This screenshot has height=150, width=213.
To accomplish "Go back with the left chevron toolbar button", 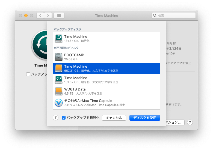I will point(40,15).
